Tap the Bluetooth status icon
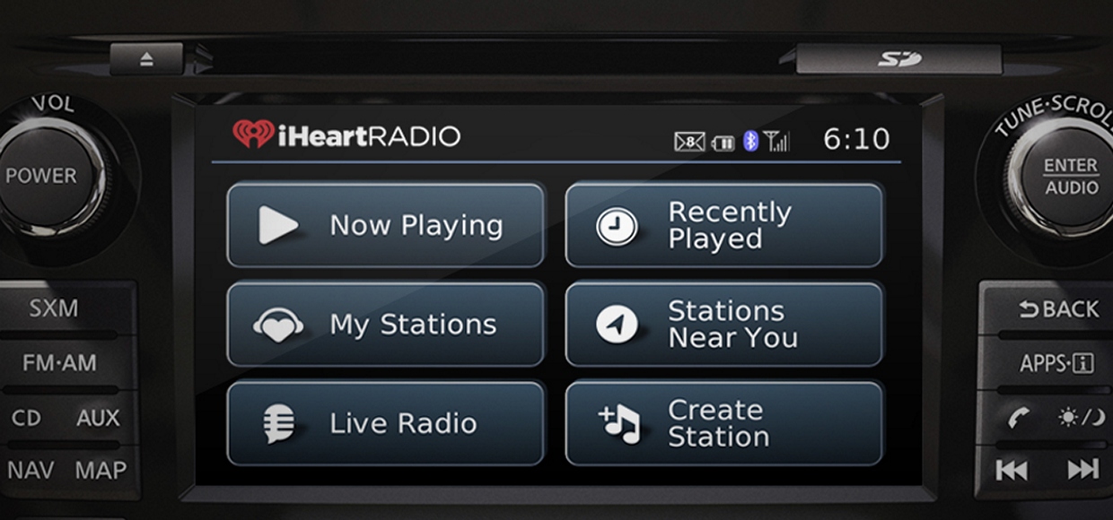Viewport: 1113px width, 520px height. (751, 141)
